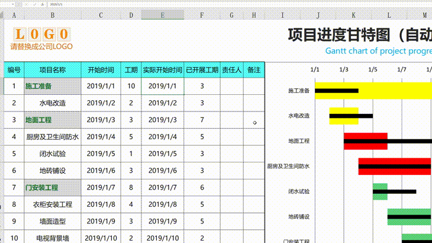This screenshot has width=432, height=243.
Task: Click the 项目名称 header cell
Action: pos(52,70)
